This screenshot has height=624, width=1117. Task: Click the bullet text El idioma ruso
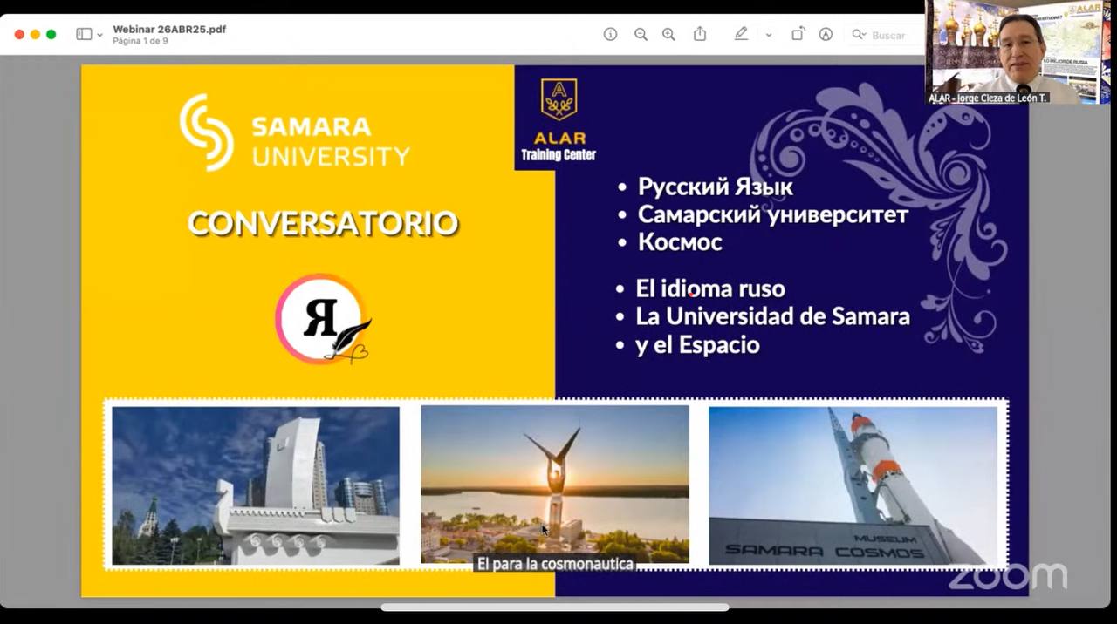tap(710, 288)
